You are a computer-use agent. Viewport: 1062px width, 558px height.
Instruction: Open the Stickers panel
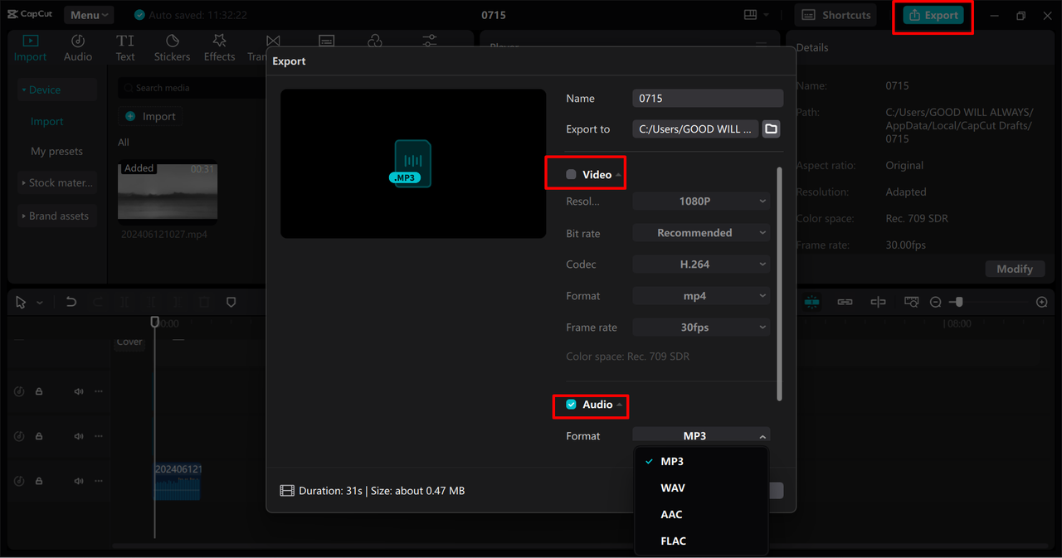(172, 48)
